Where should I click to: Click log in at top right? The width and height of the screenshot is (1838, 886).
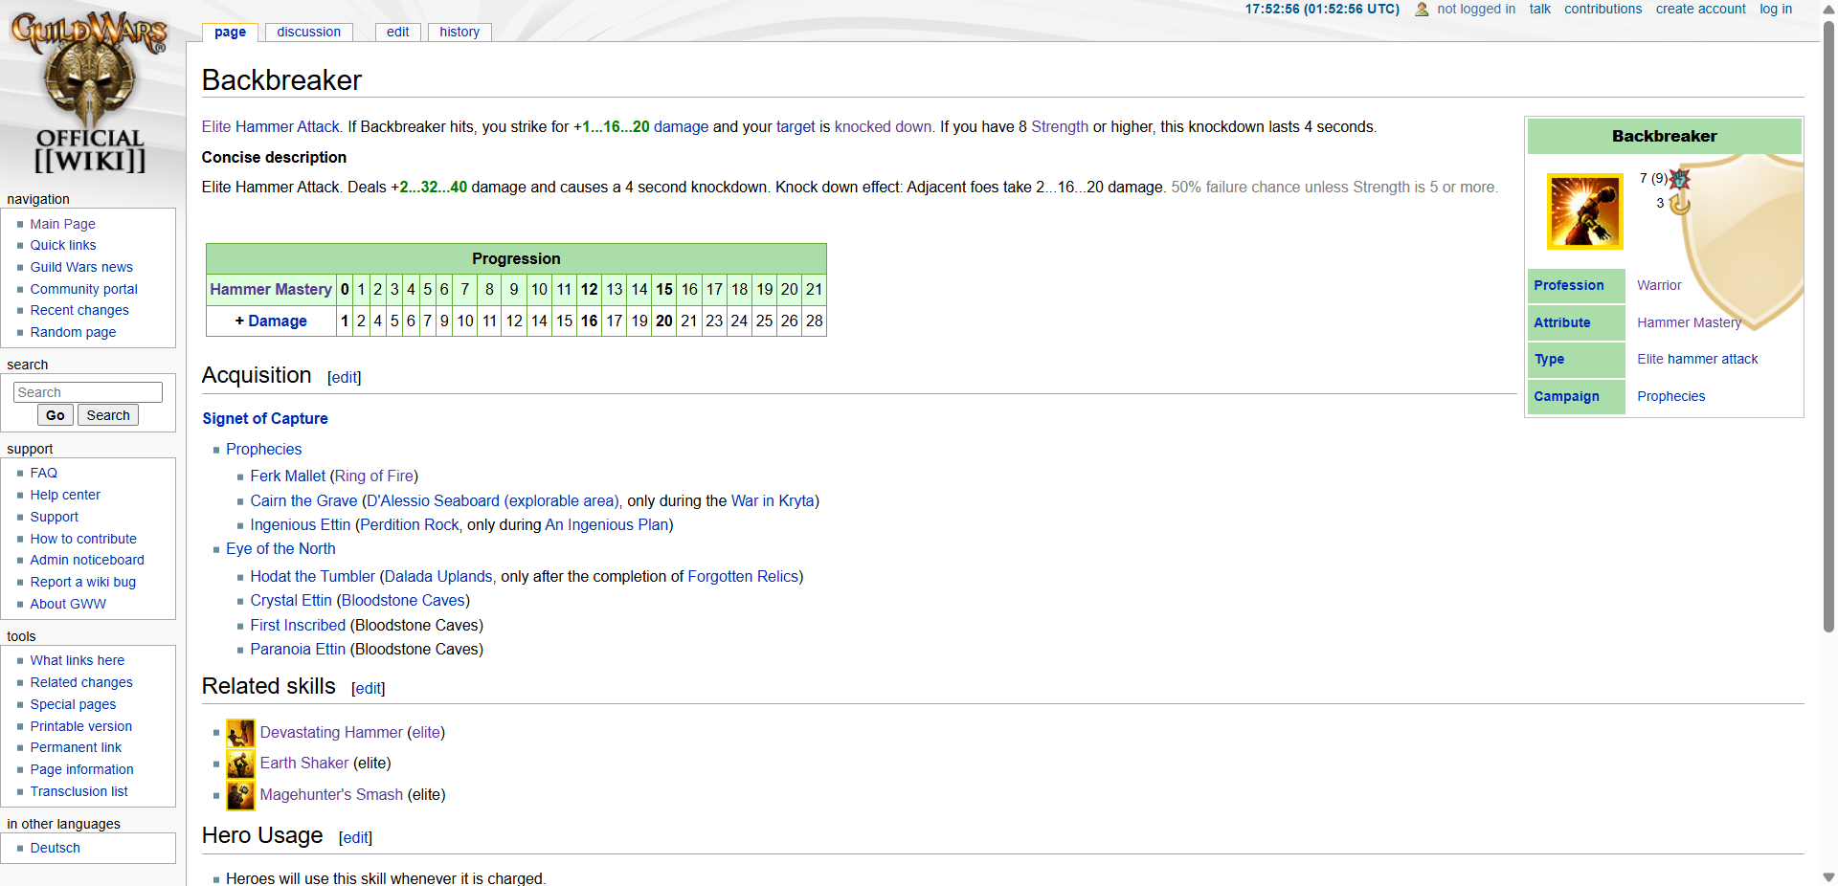pos(1776,9)
